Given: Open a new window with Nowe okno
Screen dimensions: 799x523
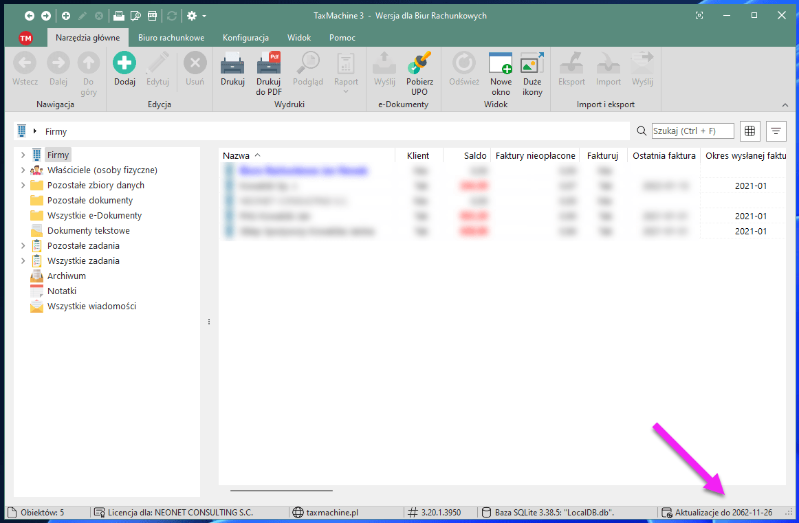Looking at the screenshot, I should 501,64.
